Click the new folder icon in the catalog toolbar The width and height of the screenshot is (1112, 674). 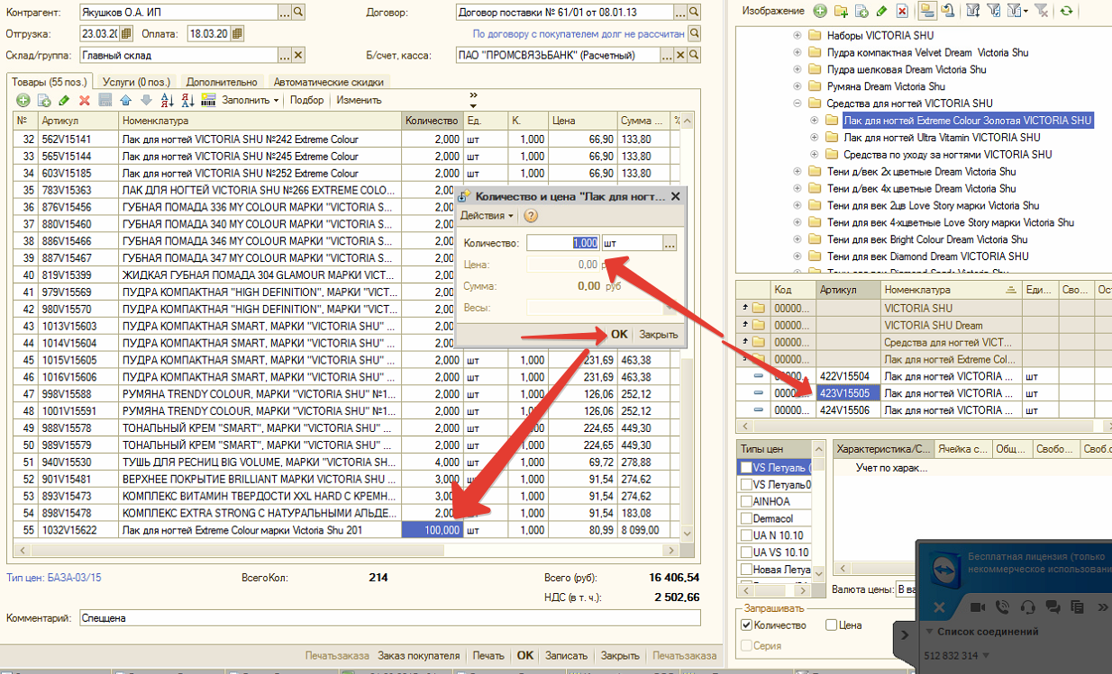(x=841, y=11)
